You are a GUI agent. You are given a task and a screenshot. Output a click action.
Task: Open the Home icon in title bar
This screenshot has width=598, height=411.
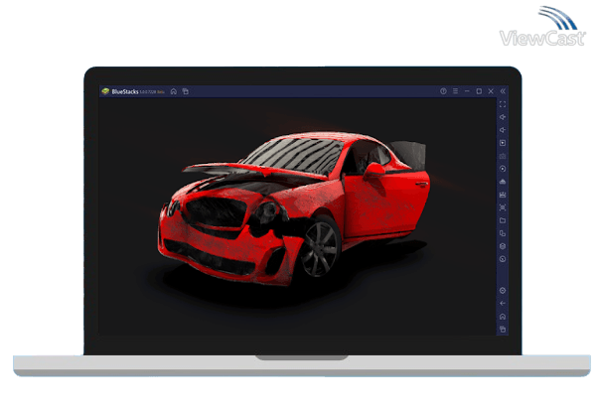coord(174,91)
